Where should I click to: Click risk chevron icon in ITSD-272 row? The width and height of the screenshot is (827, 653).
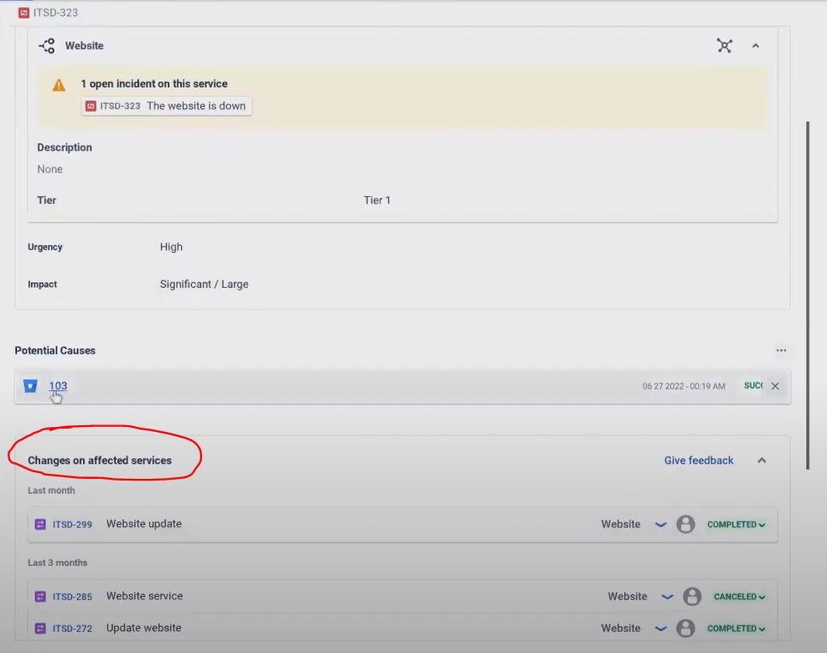[660, 628]
